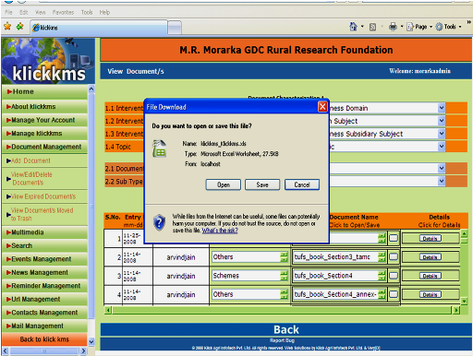Open Url Management

(44, 299)
